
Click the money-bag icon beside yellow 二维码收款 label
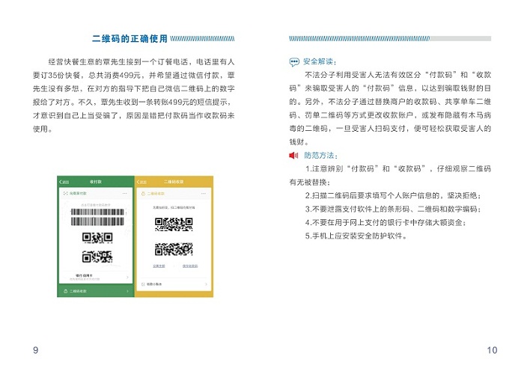pos(144,194)
